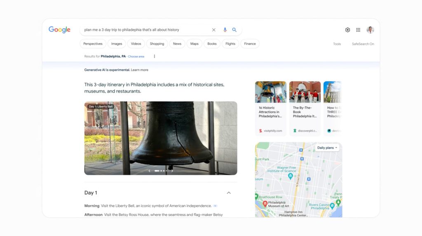Open the Daily plans dropdown on map
Screen dimensions: 422x236
click(327, 148)
